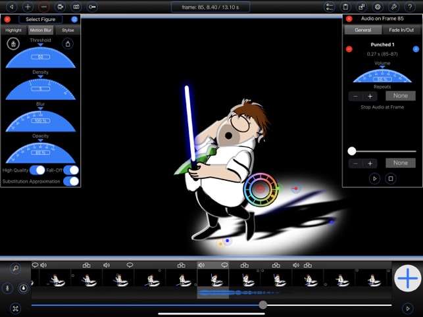Close the Select Figure effects panel

(7, 19)
